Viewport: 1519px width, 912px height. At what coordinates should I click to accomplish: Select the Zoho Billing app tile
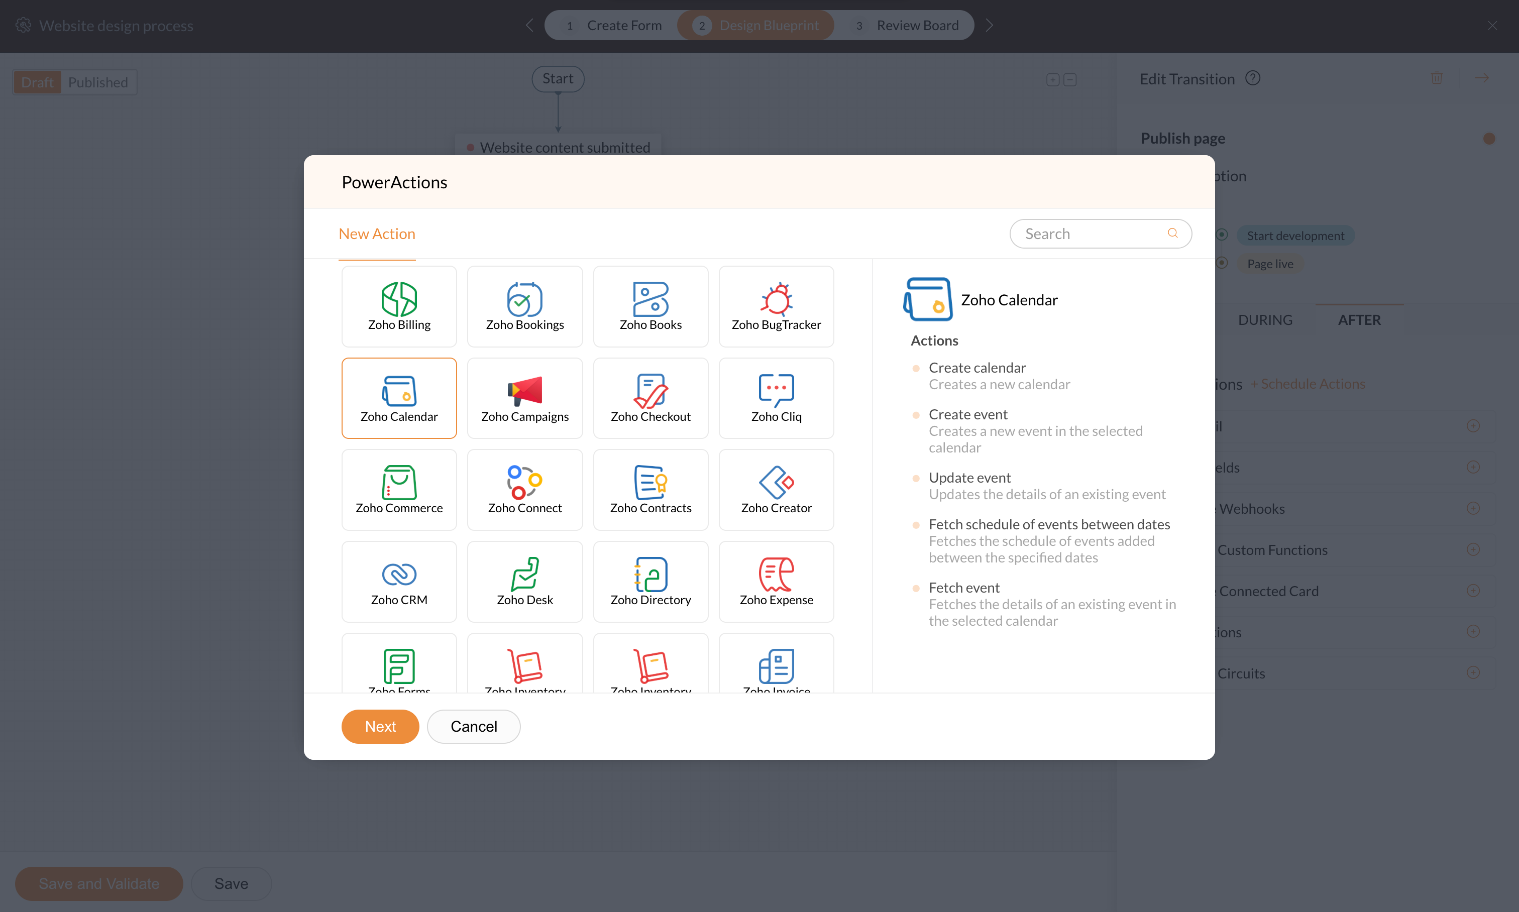coord(399,306)
